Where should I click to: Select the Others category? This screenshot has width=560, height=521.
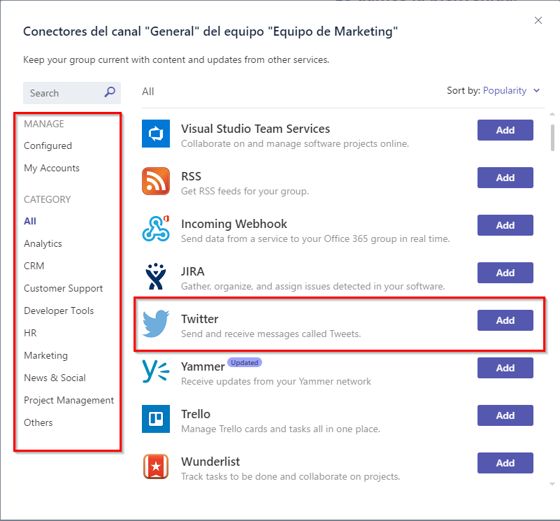click(x=38, y=422)
